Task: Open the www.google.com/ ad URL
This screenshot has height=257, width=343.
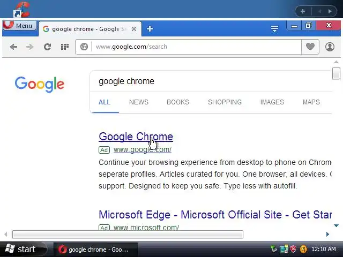Action: click(143, 150)
